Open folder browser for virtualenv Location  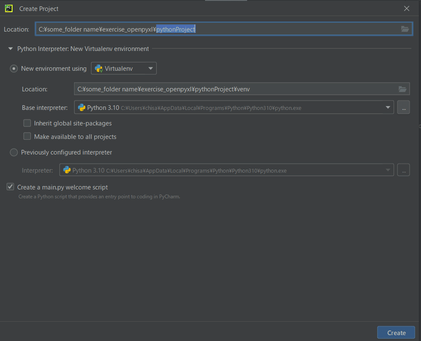(x=402, y=89)
